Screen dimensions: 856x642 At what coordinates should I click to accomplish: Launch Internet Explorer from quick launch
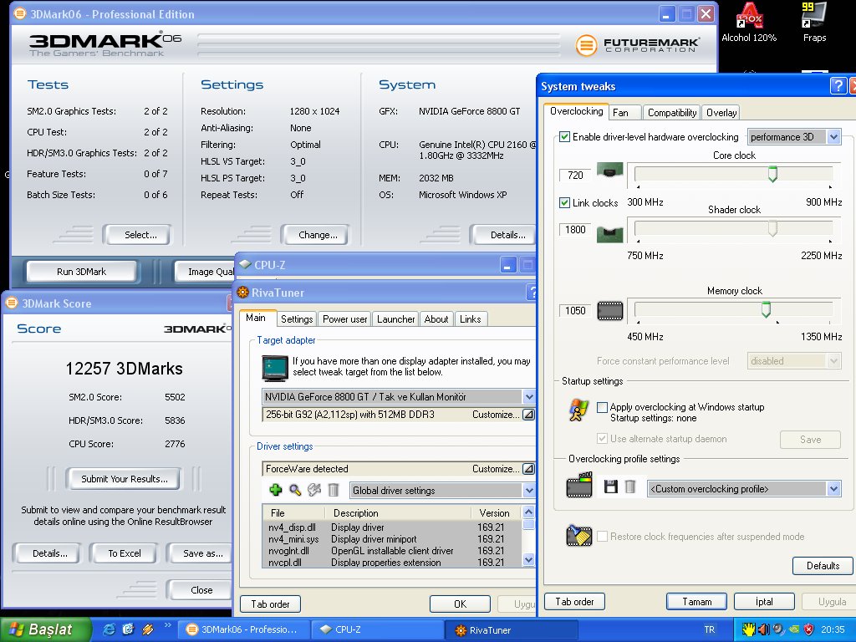tap(110, 629)
